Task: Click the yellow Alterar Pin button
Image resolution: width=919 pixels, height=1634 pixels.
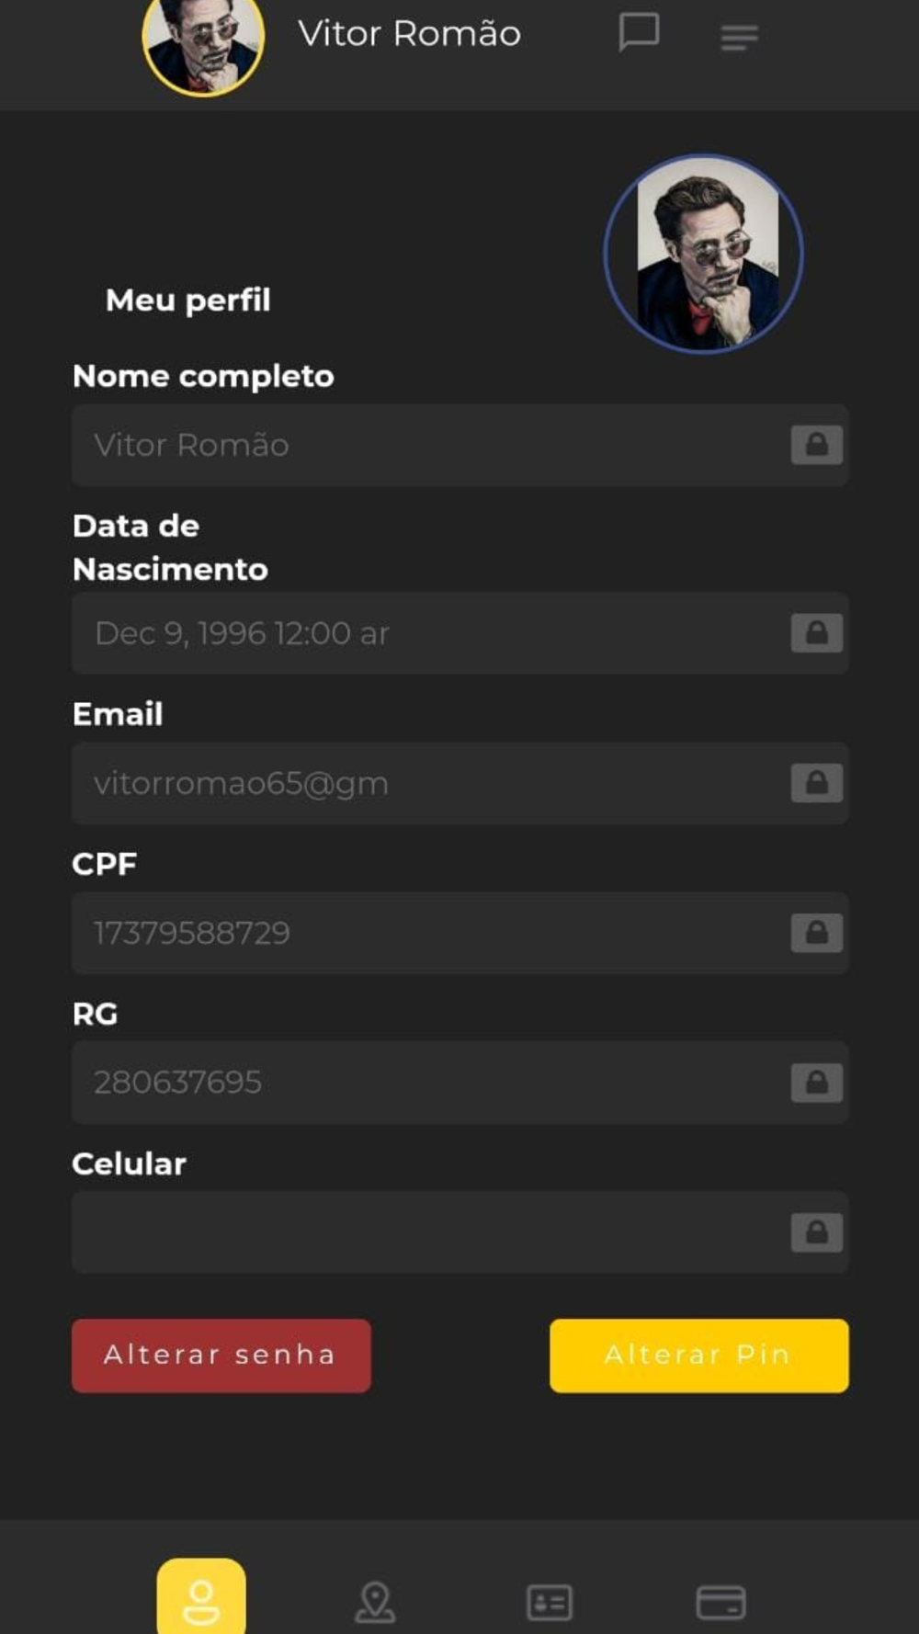Action: tap(699, 1356)
